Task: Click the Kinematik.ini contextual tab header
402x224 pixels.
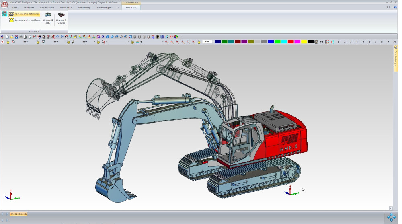Action: 131,2
